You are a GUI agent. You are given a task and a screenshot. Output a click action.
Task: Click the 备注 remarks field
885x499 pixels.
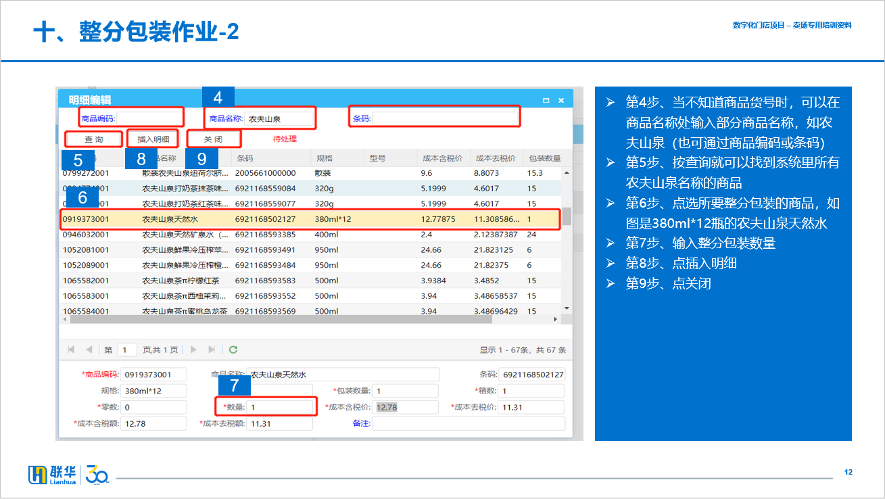pos(468,424)
